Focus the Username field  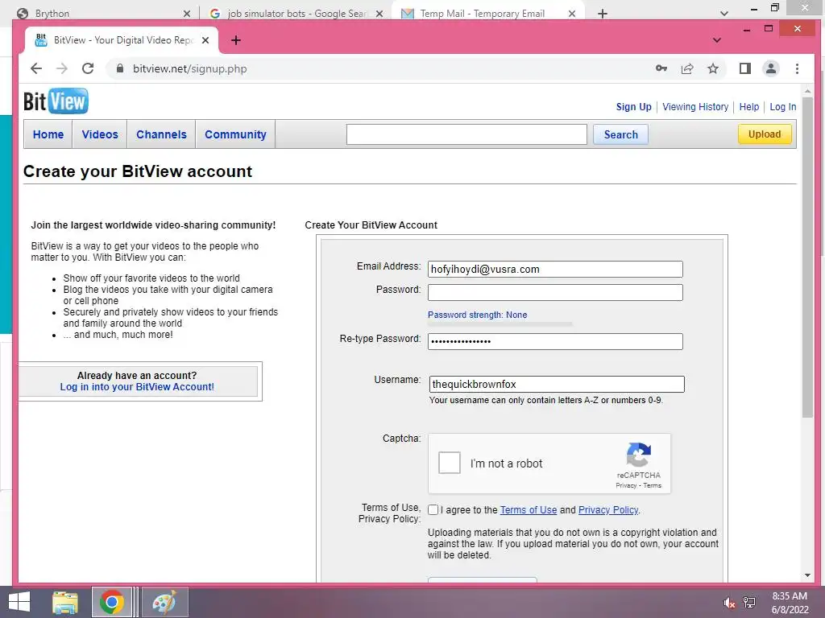(557, 384)
